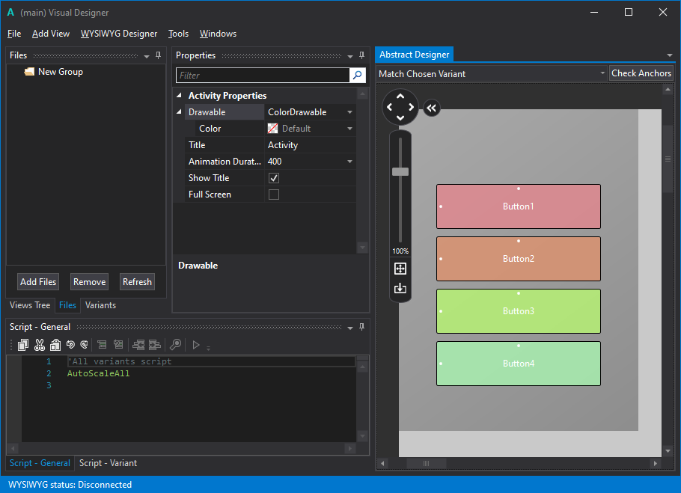Toggle the Files panel pin icon

pos(157,55)
